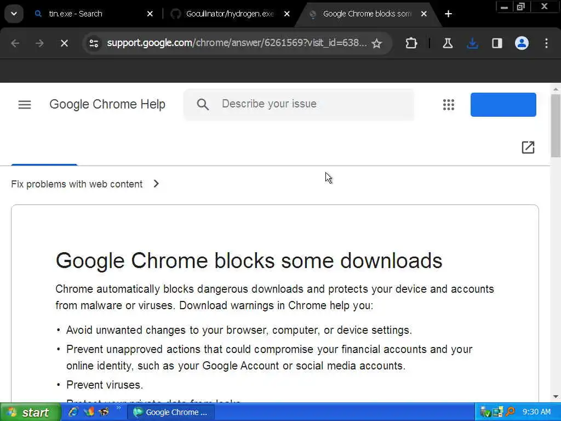
Task: Open article in new window icon
Action: [x=528, y=147]
